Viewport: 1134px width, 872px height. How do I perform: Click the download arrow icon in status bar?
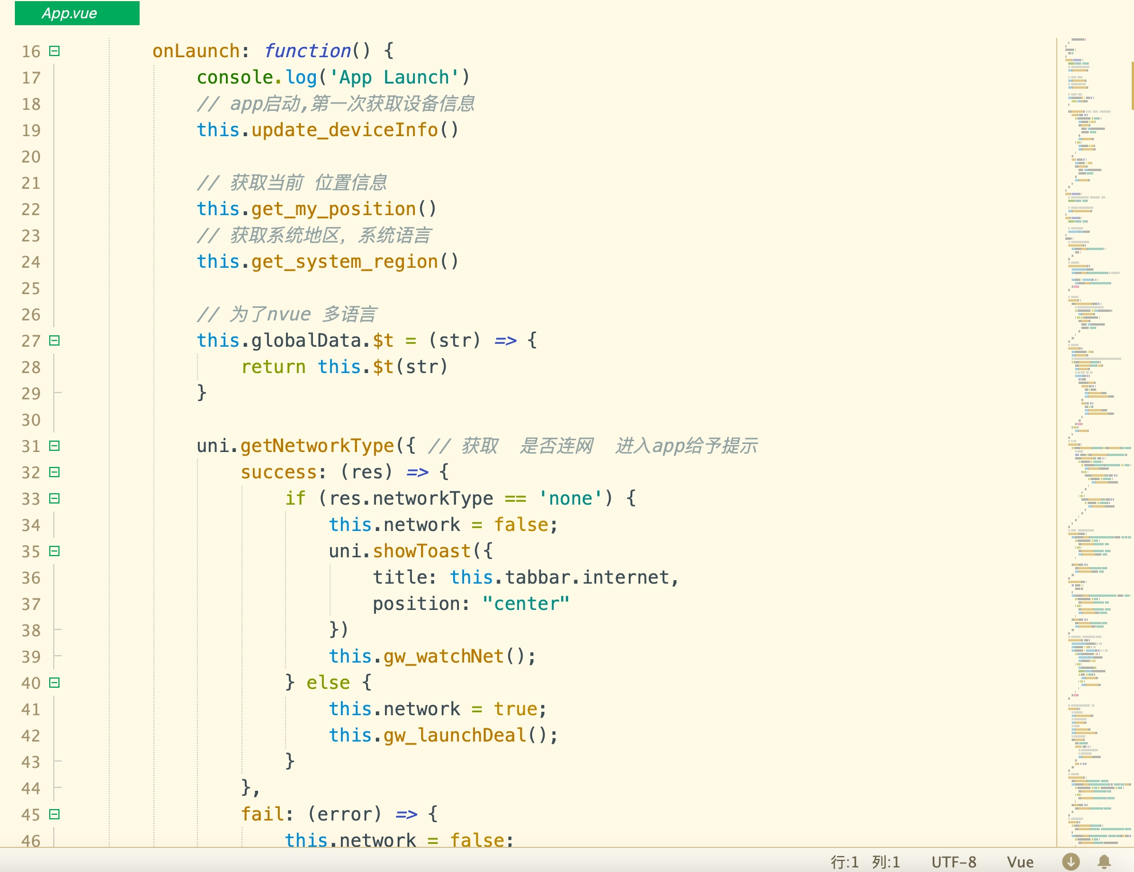pos(1071,862)
